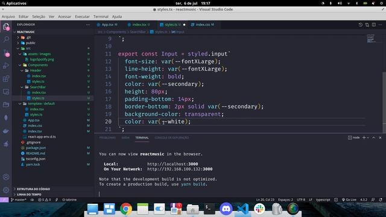Open the Extensions view
Screen dimensions: 386x217
tap(6, 79)
